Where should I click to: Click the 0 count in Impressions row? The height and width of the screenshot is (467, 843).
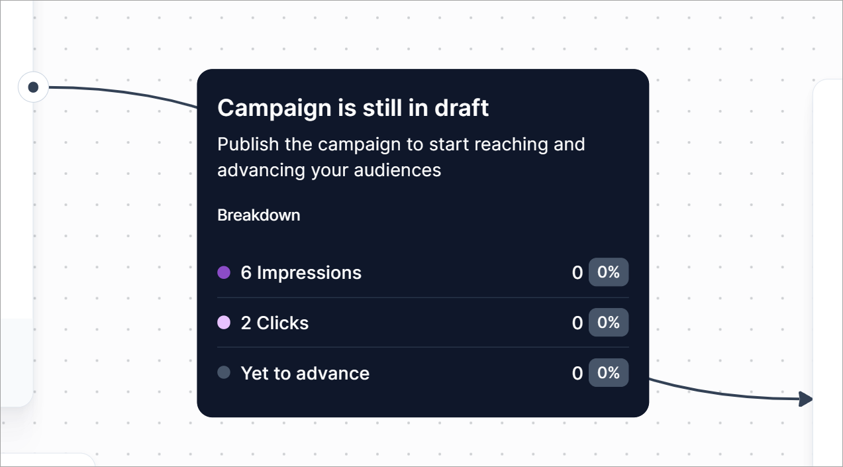point(577,272)
